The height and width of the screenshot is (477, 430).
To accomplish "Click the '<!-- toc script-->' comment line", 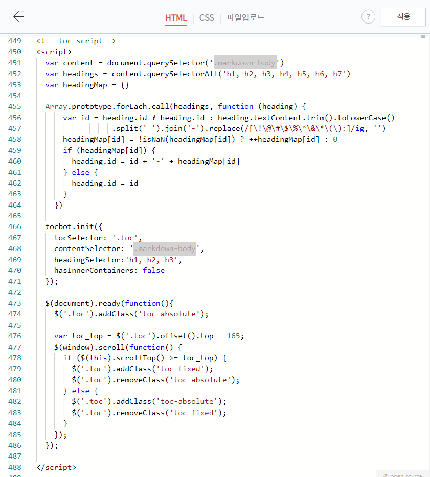I will coord(76,41).
